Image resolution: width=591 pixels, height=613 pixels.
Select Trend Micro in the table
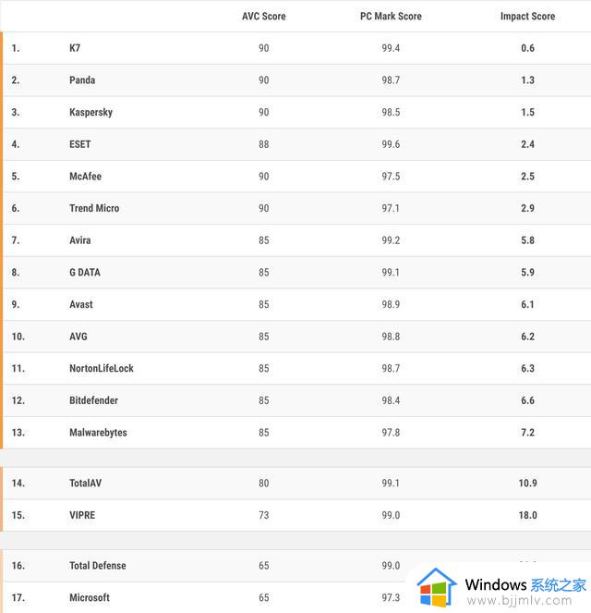click(94, 208)
